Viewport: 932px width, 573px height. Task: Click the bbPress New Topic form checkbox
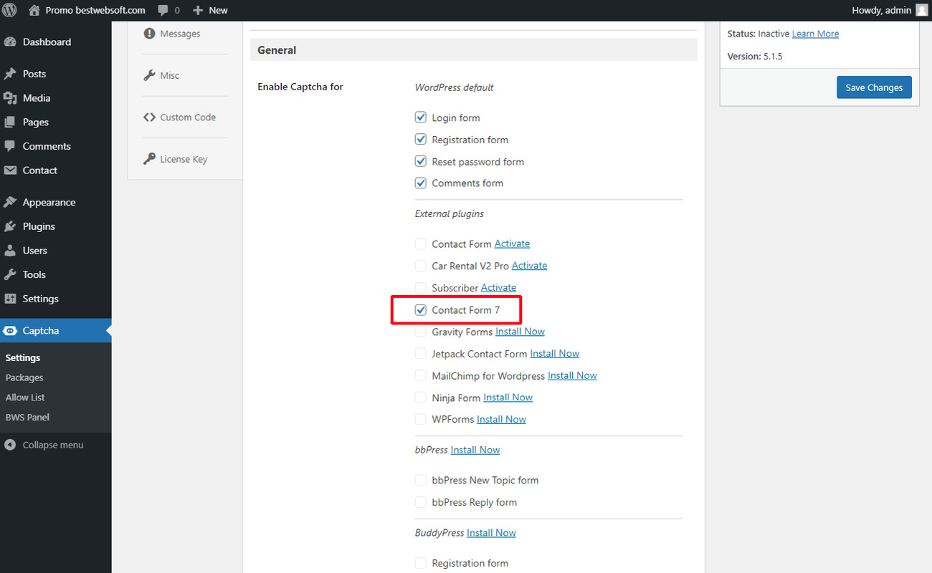pyautogui.click(x=421, y=481)
